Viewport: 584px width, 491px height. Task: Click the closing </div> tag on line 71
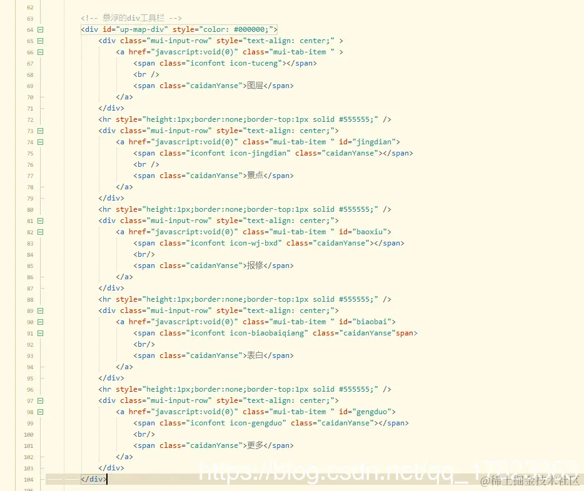[111, 108]
